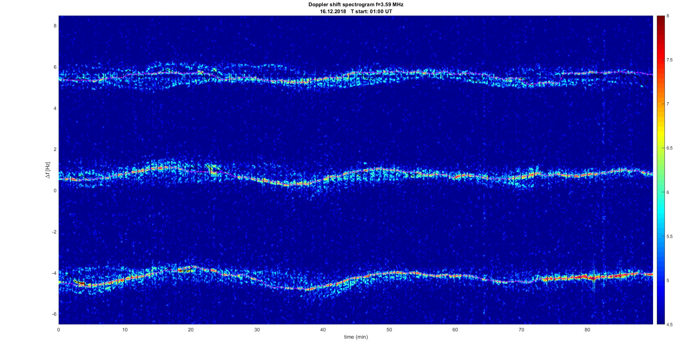Click the x-axis tick label '80'
This screenshot has width=694, height=348.
(587, 330)
